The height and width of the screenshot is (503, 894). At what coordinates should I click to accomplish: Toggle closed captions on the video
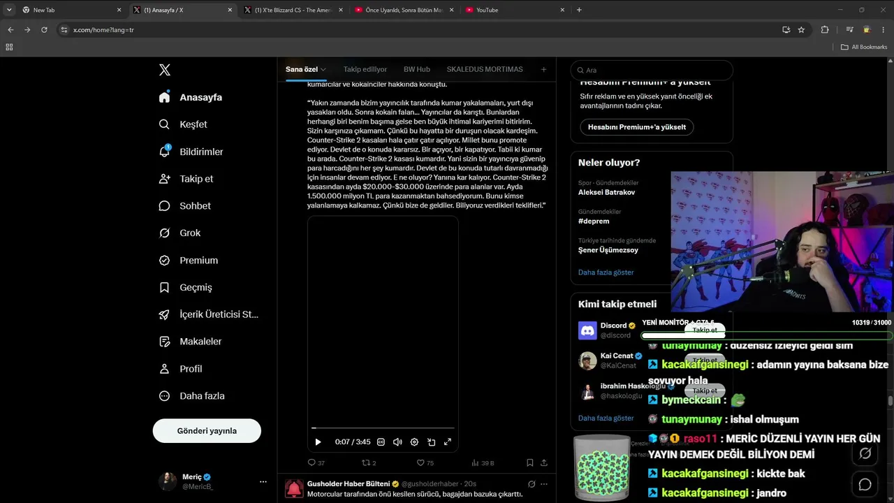[381, 442]
